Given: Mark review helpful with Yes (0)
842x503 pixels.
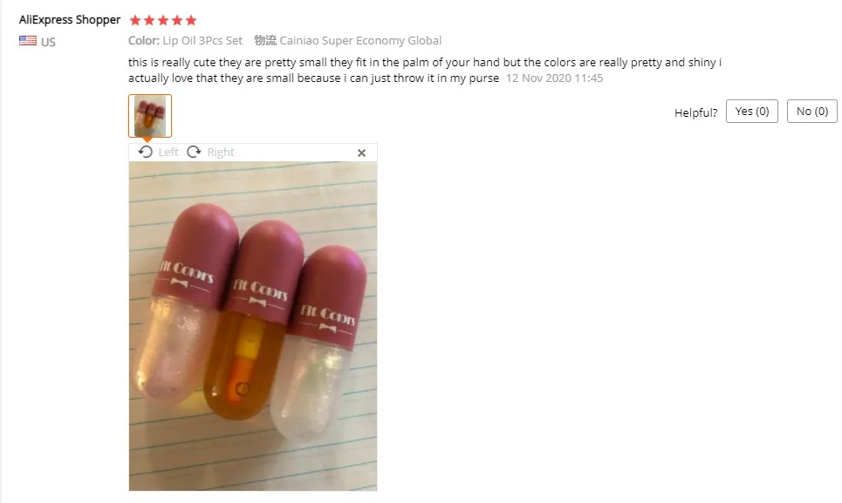Looking at the screenshot, I should pyautogui.click(x=752, y=111).
